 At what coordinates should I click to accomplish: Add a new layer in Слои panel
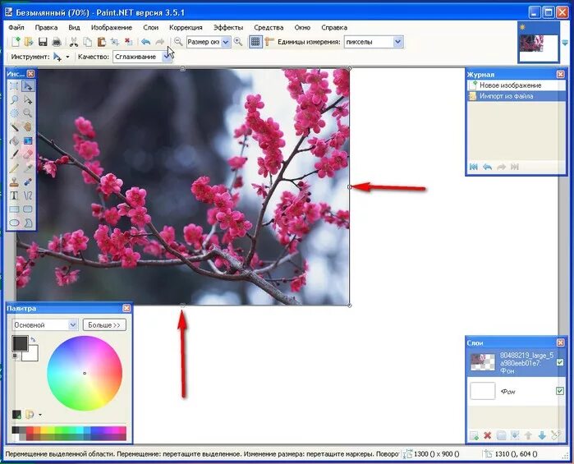[x=474, y=435]
